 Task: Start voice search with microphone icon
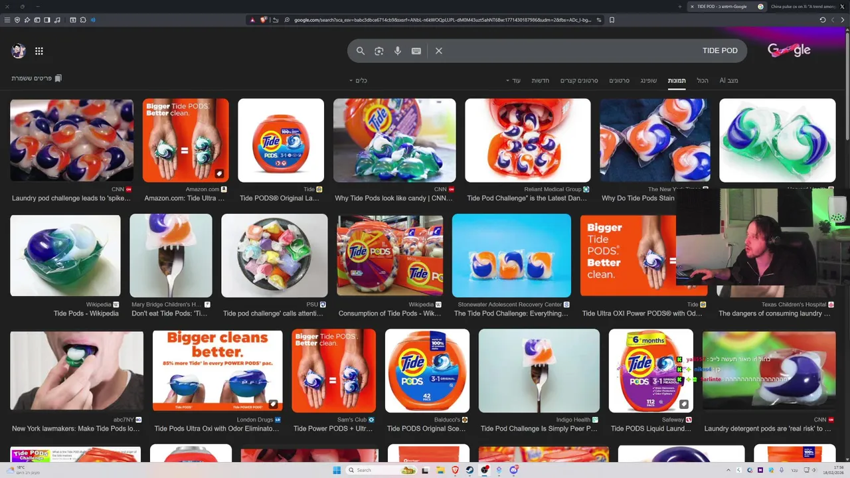click(x=398, y=50)
